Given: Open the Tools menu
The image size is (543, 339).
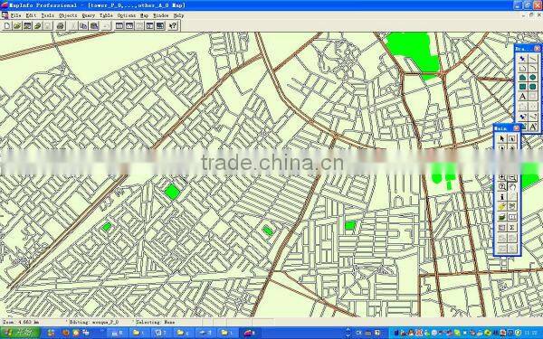Looking at the screenshot, I should coord(47,15).
